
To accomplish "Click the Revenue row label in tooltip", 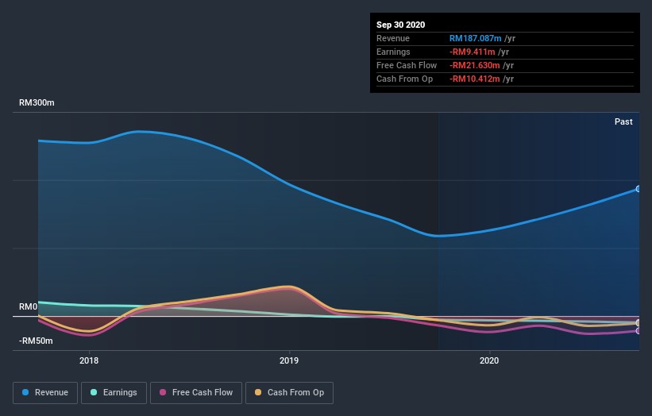I will pyautogui.click(x=393, y=38).
